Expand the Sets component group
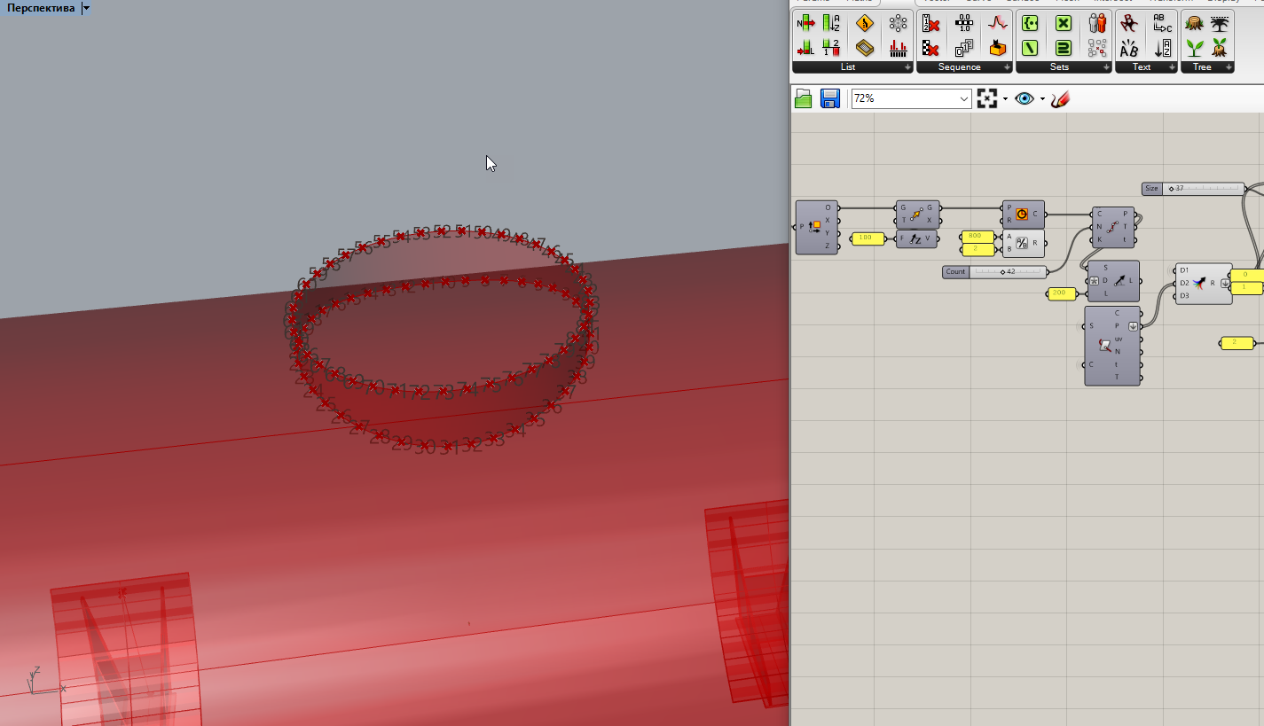 point(1106,67)
